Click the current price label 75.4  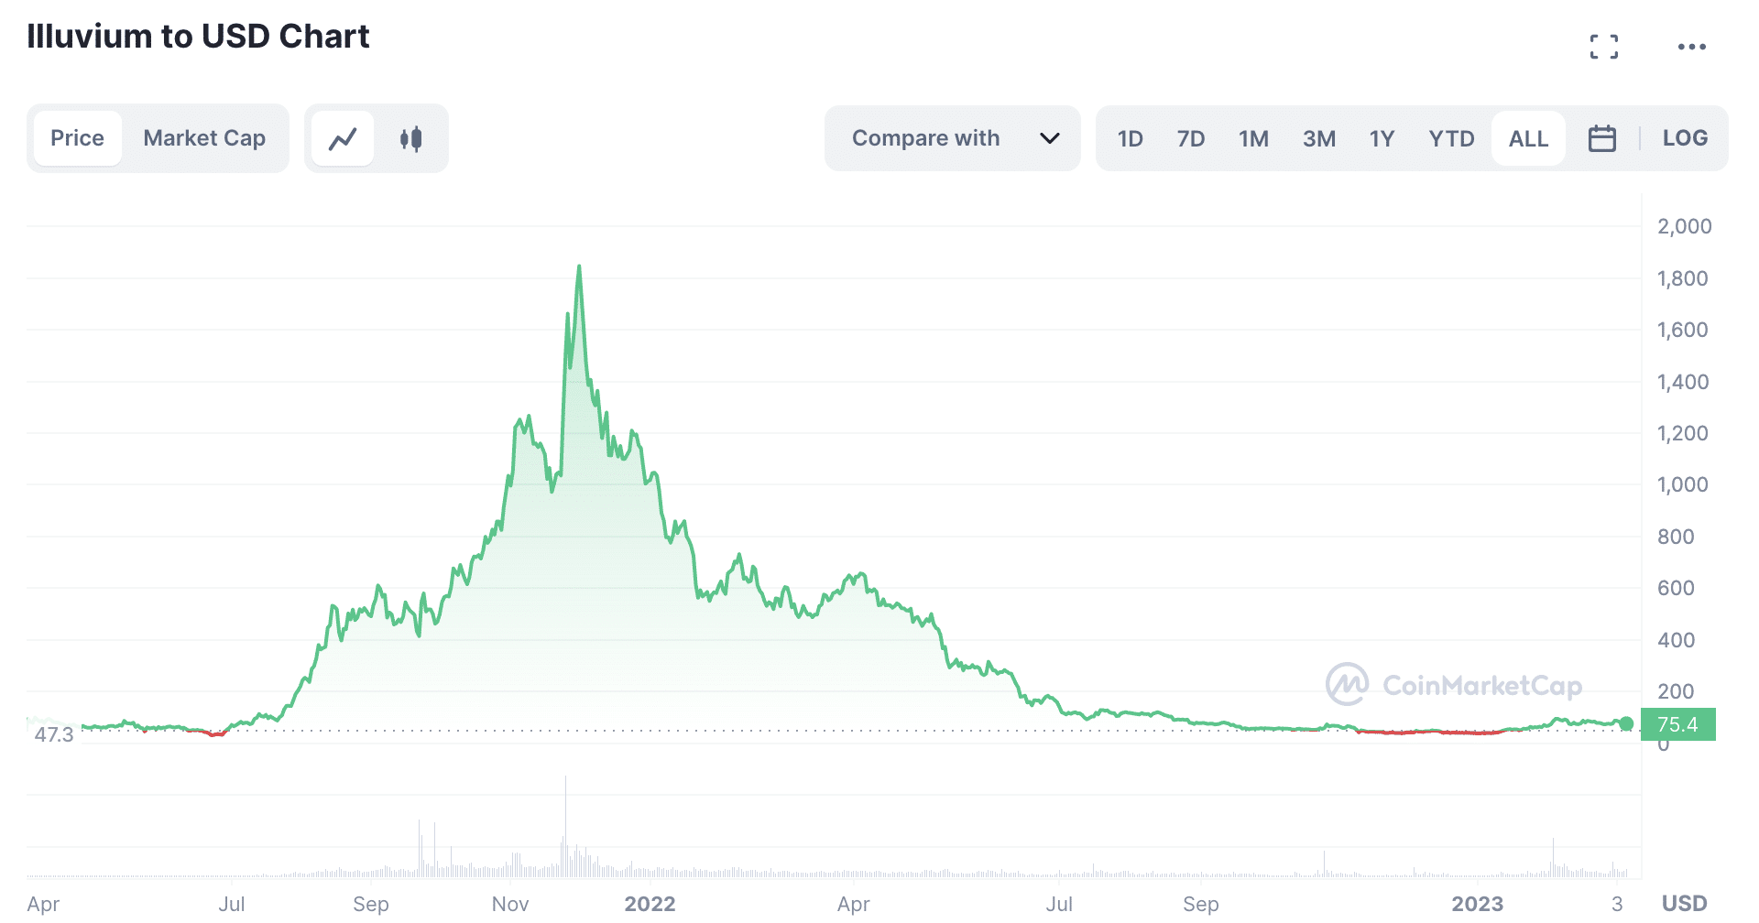[x=1677, y=724]
